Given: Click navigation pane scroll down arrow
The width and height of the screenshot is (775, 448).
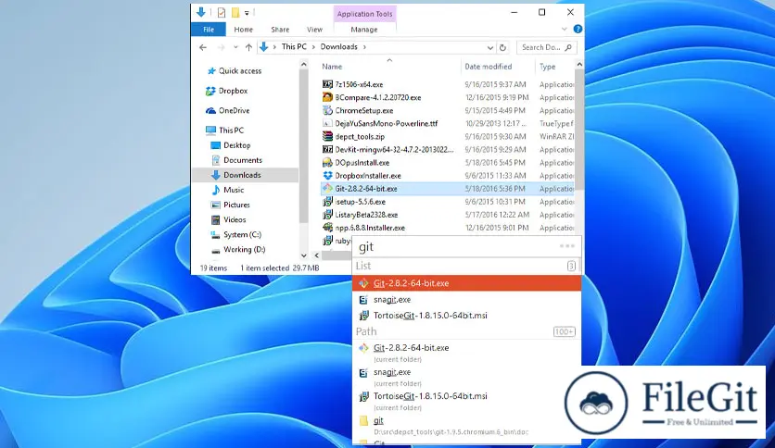Looking at the screenshot, I should pyautogui.click(x=303, y=255).
